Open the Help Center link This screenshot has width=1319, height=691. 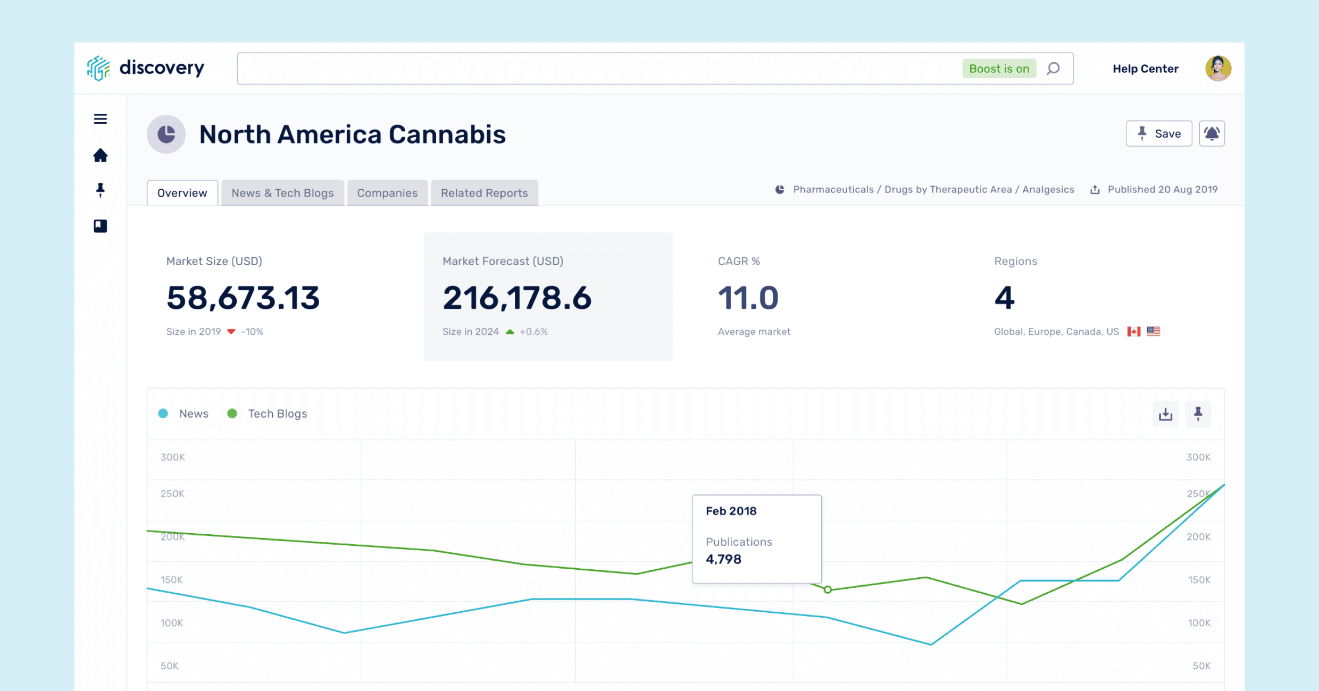click(x=1145, y=69)
